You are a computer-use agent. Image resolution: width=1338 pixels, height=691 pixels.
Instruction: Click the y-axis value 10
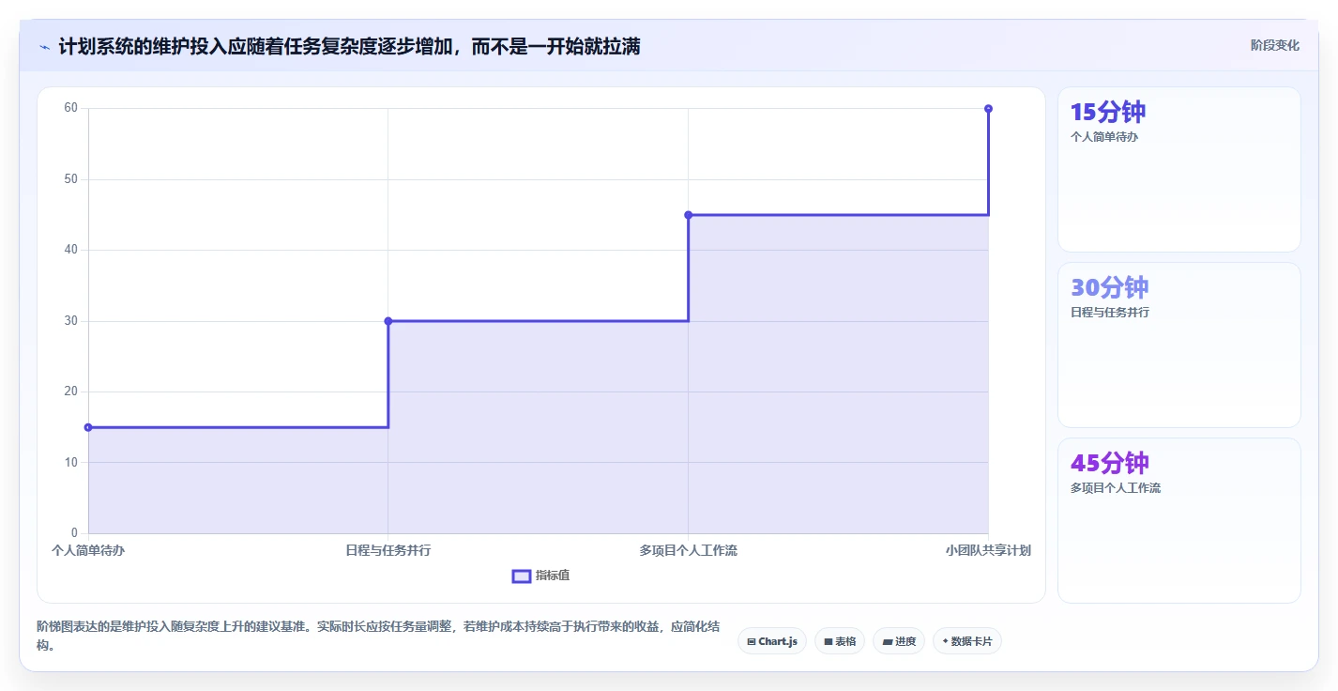pos(71,462)
